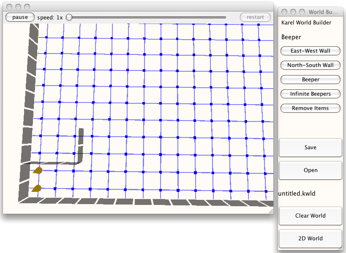The image size is (346, 253).
Task: Choose the Beeper placement tool
Action: point(310,80)
